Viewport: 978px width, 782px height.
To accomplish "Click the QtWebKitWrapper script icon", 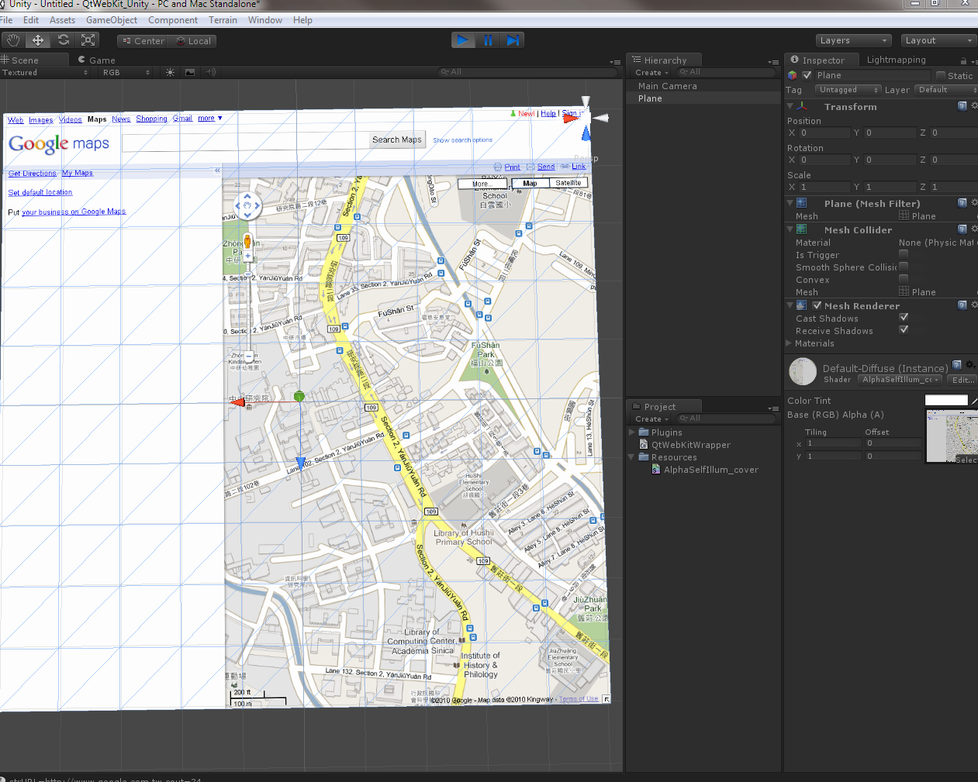I will click(644, 445).
